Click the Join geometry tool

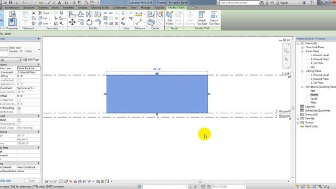pos(43,23)
